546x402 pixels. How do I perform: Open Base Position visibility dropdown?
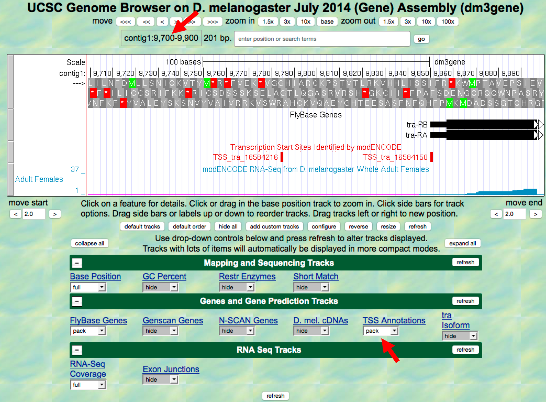[x=88, y=287]
